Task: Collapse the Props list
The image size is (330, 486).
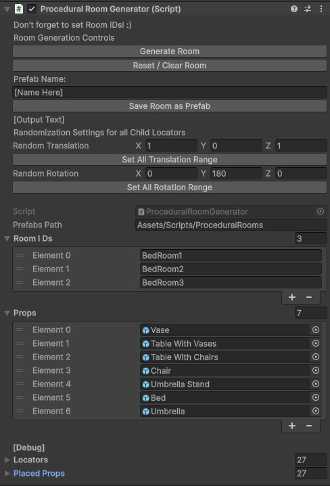Action: tap(7, 313)
